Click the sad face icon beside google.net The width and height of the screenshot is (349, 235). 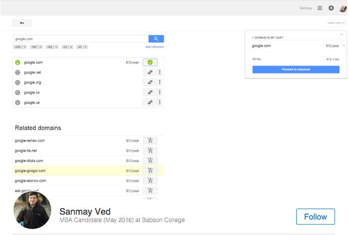pos(17,73)
